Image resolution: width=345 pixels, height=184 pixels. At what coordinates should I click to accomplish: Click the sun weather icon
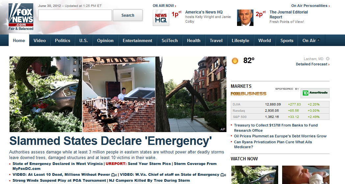coord(235,61)
